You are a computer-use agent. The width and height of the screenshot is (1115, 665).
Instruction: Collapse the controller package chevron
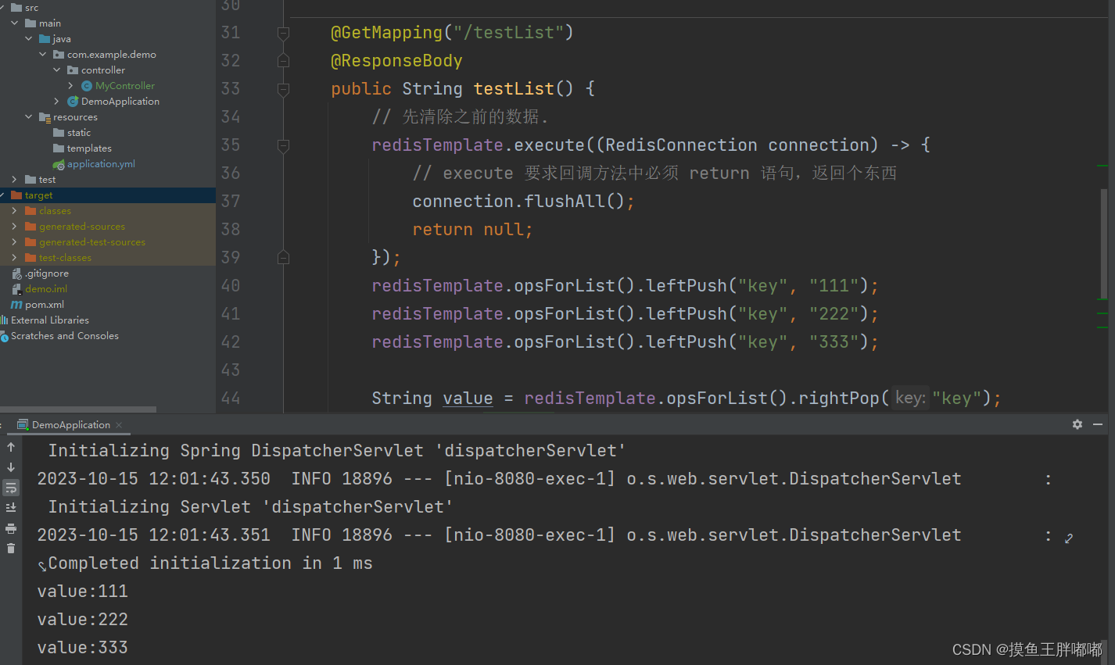click(x=57, y=70)
